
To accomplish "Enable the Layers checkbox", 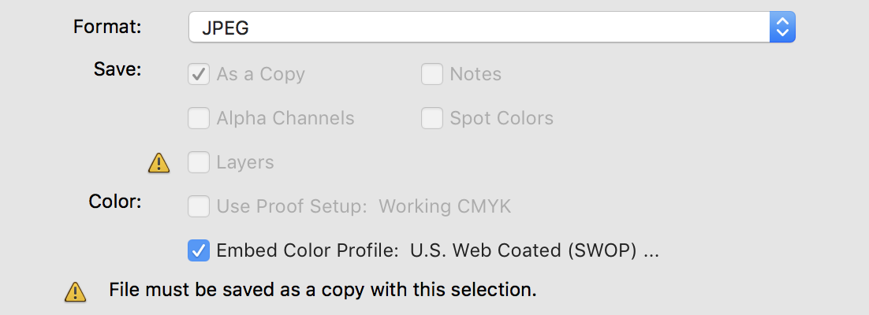I will (x=199, y=163).
